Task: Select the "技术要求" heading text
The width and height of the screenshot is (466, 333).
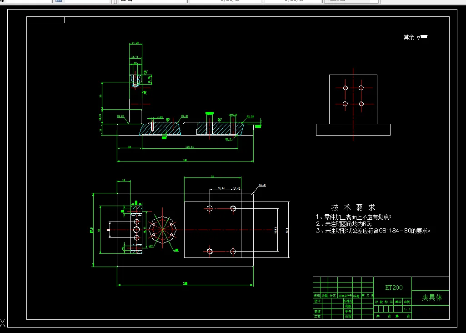Action: [x=353, y=207]
